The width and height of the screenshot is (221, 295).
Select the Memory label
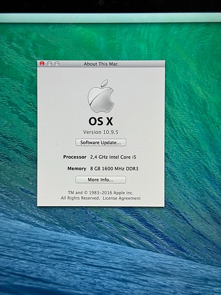coord(77,168)
